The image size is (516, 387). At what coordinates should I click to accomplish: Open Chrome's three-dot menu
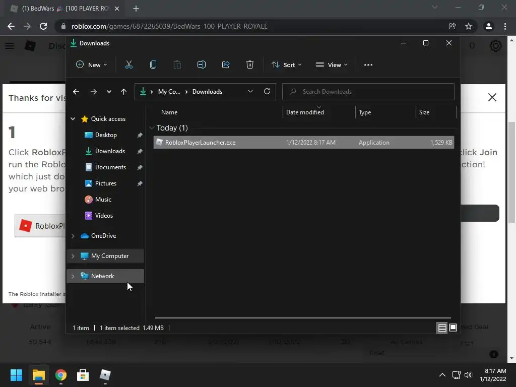[x=505, y=26]
